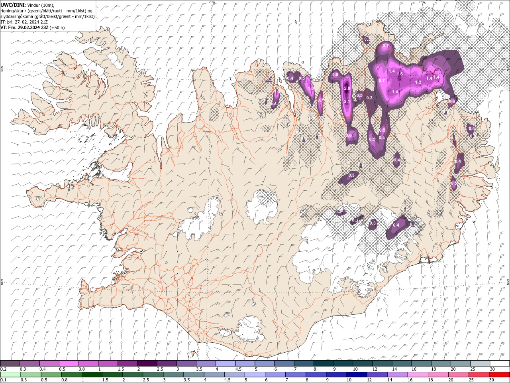Click the bright red 30 swatch in lower legend
The height and width of the screenshot is (383, 510).
pyautogui.click(x=499, y=375)
